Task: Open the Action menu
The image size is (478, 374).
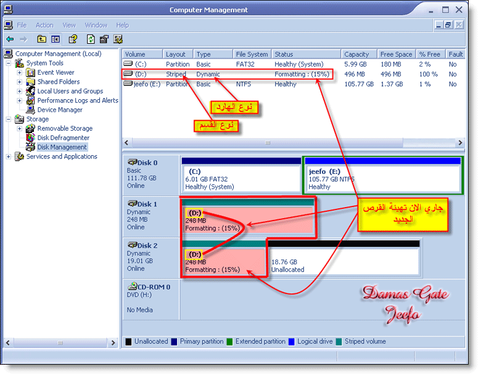Action: click(x=44, y=25)
